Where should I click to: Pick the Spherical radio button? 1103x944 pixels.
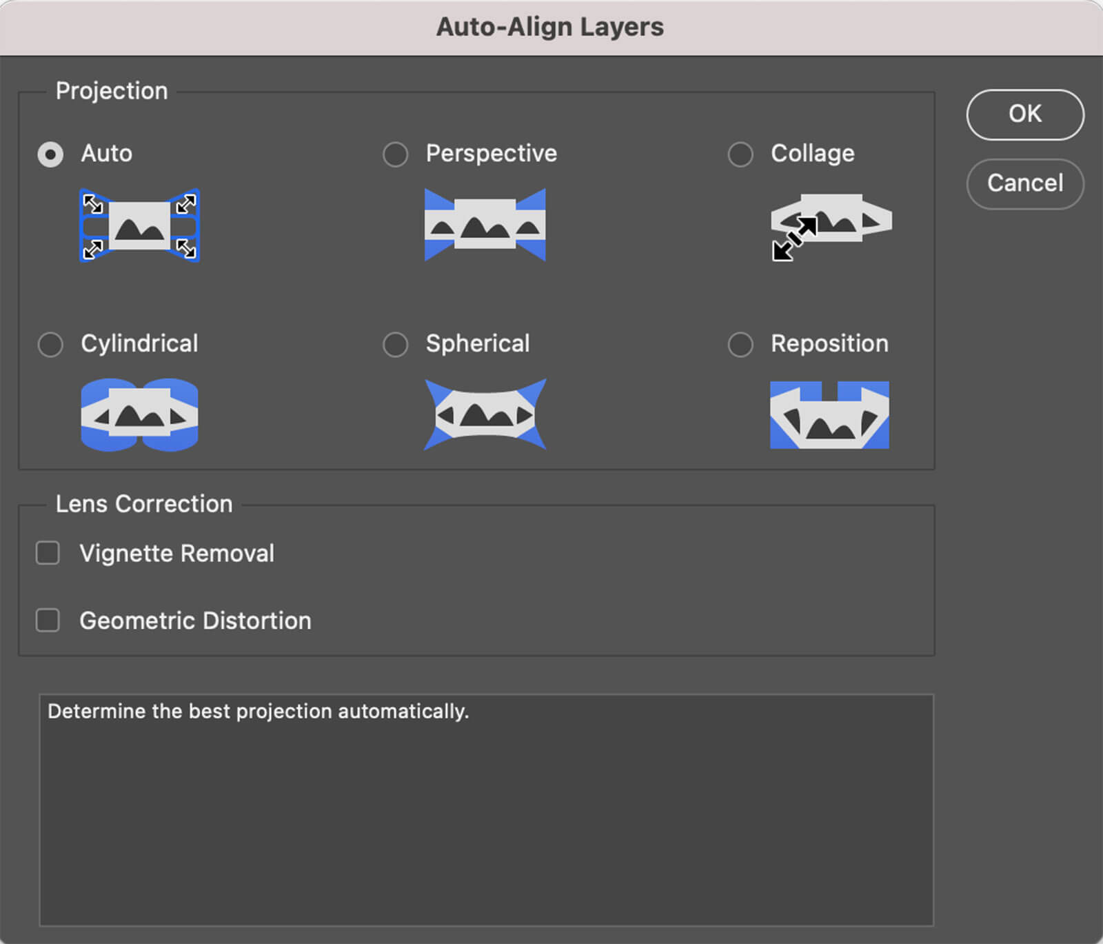pos(396,344)
